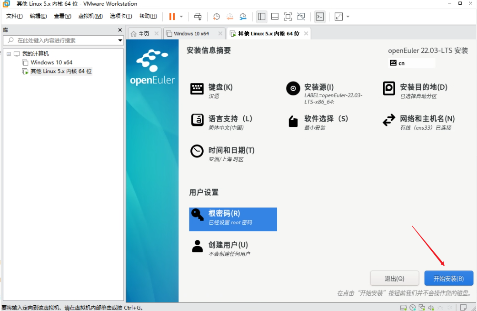This screenshot has width=477, height=311.
Task: Select 我的计算机 in the library tree
Action: tap(35, 54)
